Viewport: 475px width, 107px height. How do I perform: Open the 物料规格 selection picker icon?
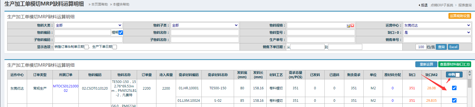click(x=348, y=25)
